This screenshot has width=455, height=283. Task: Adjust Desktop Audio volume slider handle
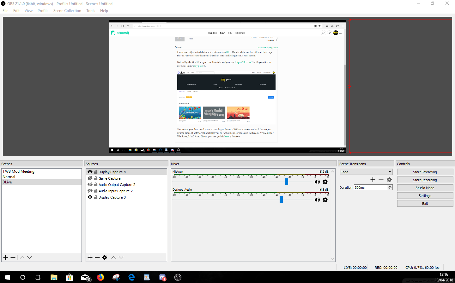click(x=281, y=199)
